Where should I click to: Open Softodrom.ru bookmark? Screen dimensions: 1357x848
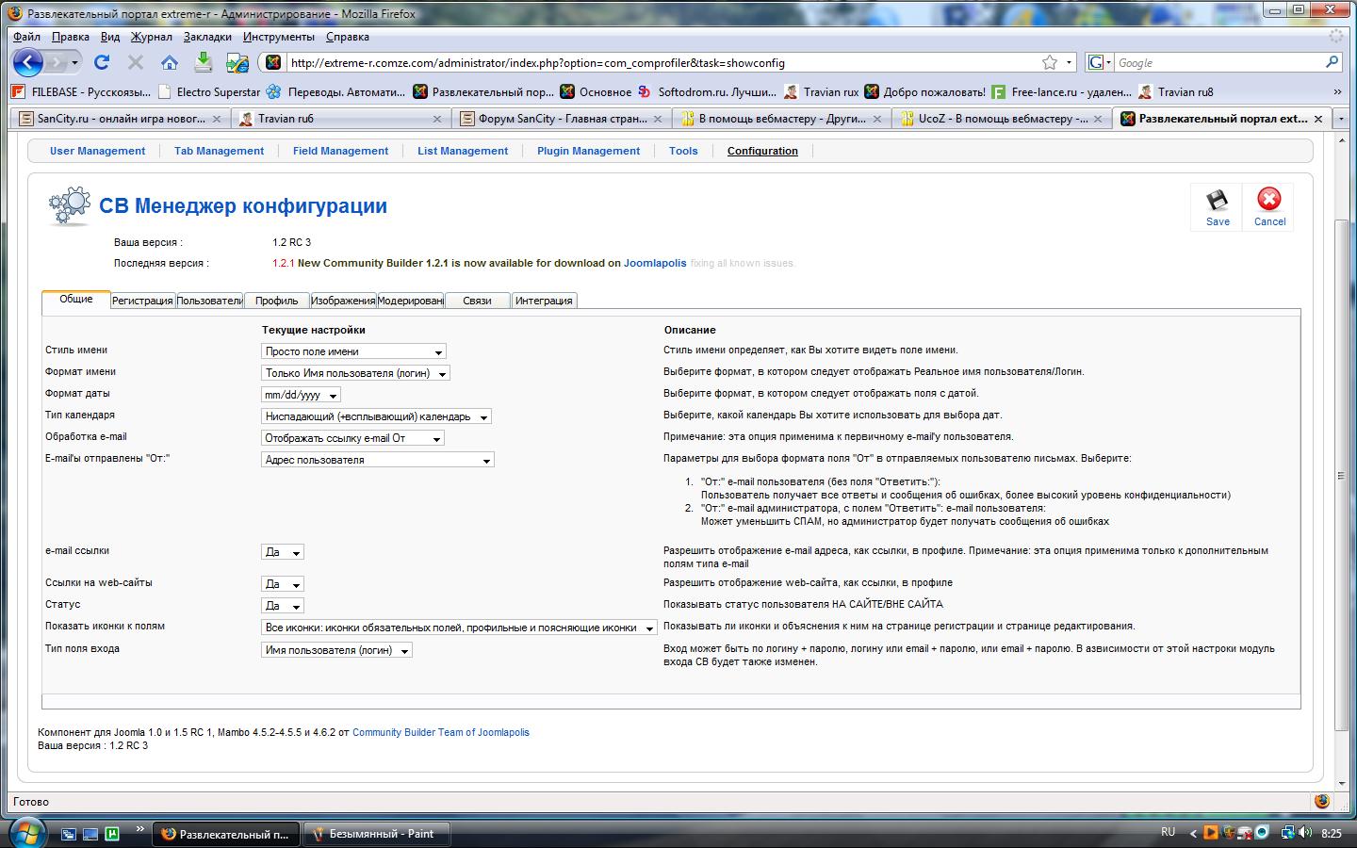point(707,91)
